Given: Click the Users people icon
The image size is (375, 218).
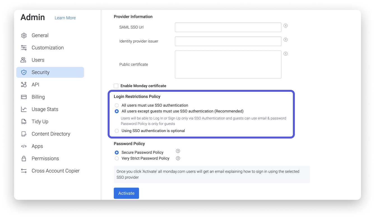Looking at the screenshot, I should (x=24, y=60).
